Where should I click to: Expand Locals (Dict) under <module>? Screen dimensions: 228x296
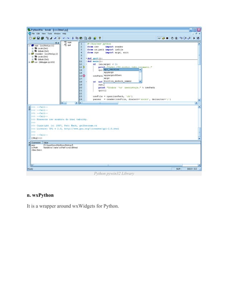[33, 57]
